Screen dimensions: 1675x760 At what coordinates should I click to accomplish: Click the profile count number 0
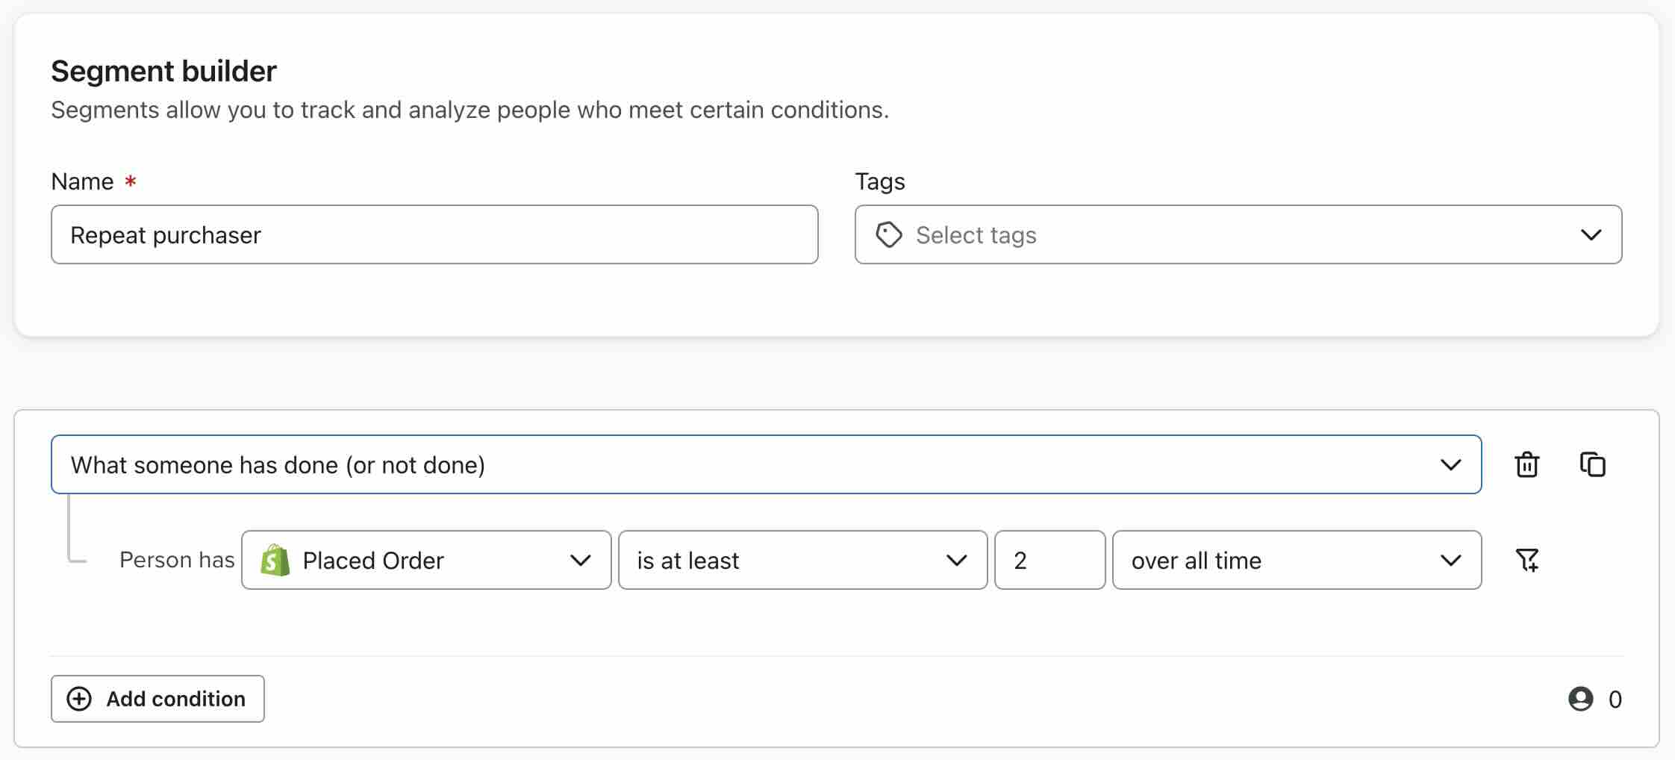pos(1615,700)
